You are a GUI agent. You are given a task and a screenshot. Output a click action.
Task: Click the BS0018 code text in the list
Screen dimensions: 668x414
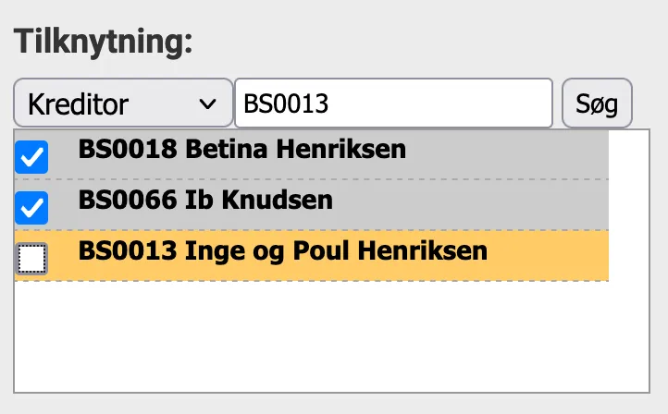tap(129, 149)
